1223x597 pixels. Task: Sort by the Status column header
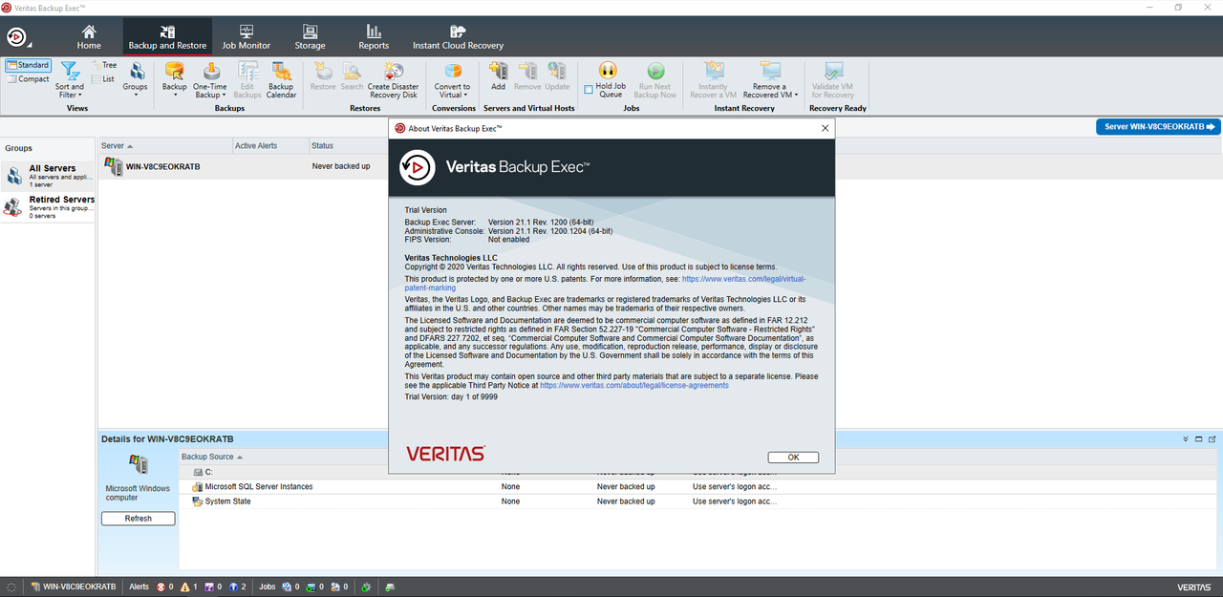[x=348, y=145]
